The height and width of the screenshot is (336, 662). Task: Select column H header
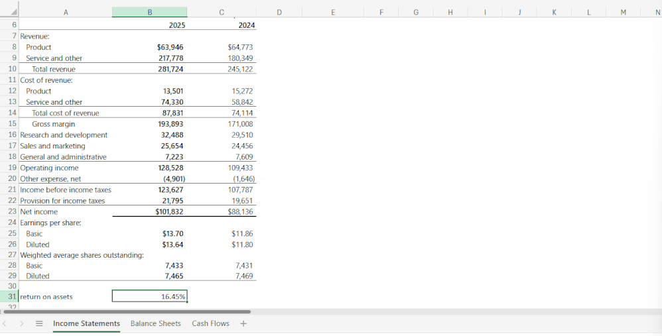tap(450, 12)
